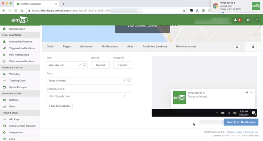
Task: Open Integrations page
Action: (x=16, y=133)
